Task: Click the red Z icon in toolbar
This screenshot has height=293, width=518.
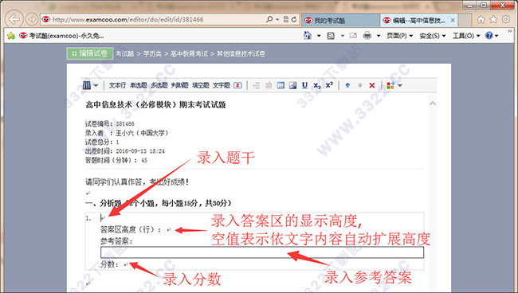Action: [x=237, y=85]
